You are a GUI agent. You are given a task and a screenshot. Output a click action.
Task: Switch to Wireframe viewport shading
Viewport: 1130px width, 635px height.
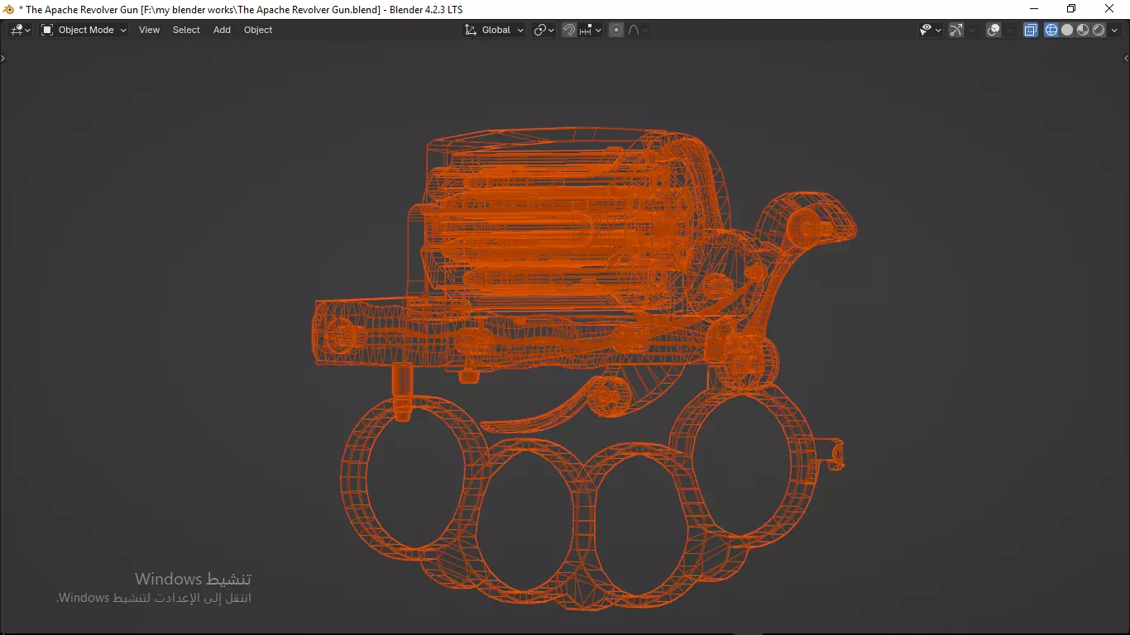[1051, 30]
